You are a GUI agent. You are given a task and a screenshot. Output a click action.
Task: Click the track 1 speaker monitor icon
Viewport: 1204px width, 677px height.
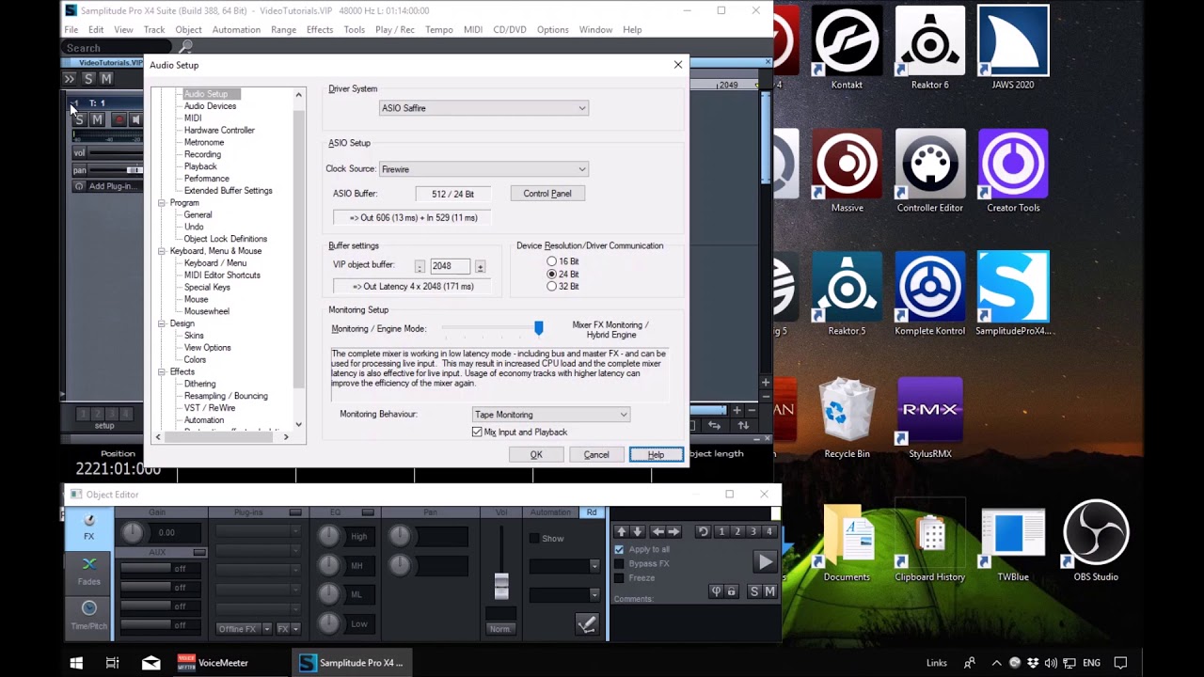tap(136, 119)
